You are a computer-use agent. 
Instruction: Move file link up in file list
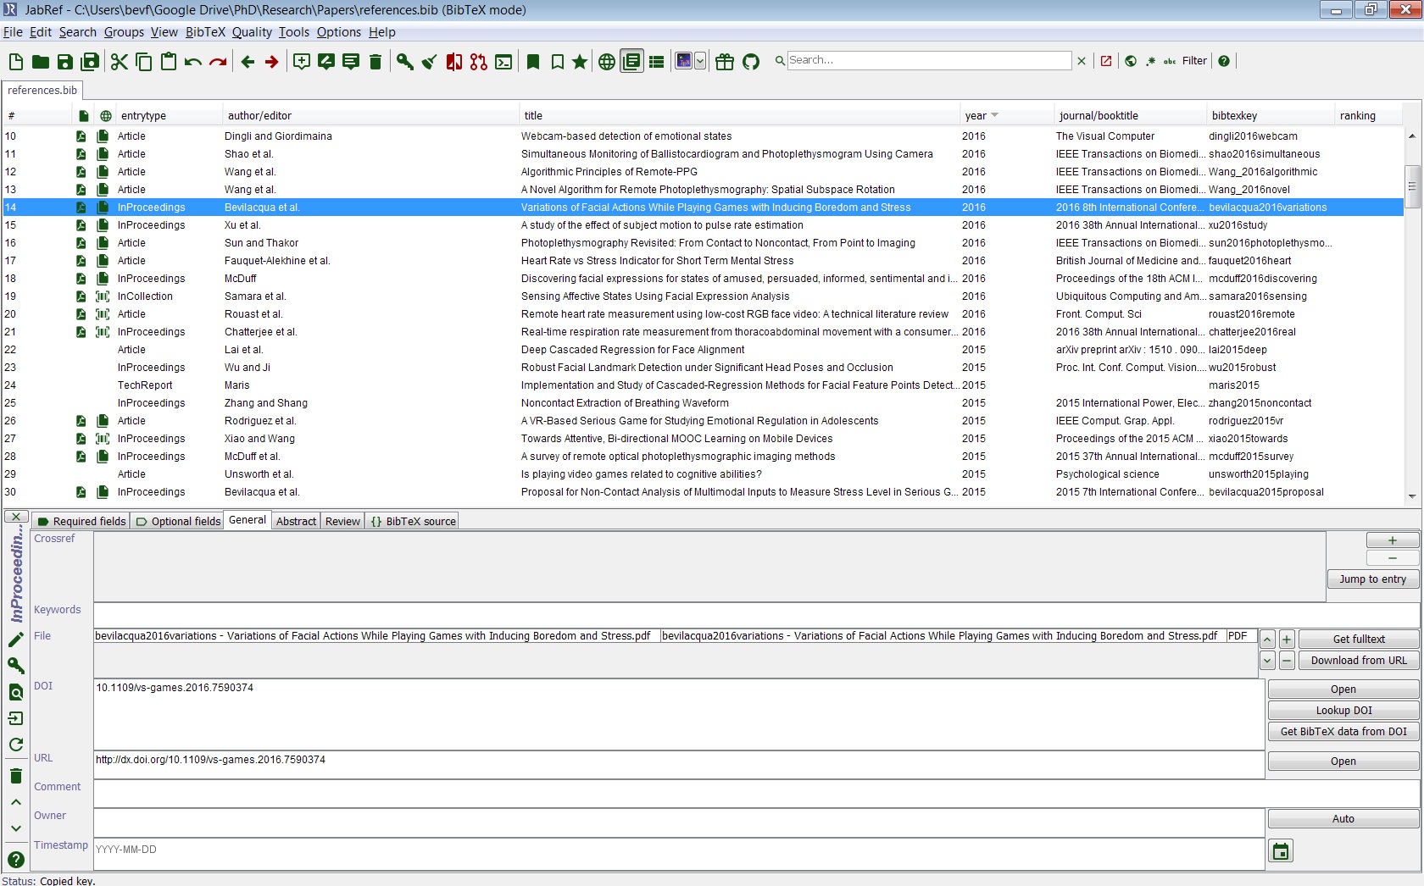coord(1267,640)
